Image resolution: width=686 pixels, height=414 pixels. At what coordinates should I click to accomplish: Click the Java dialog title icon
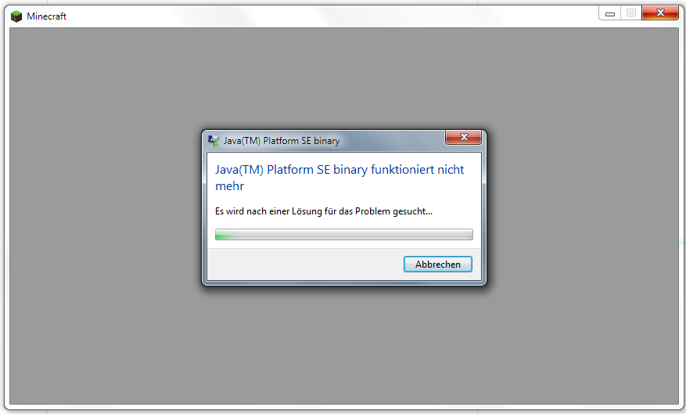click(x=214, y=141)
